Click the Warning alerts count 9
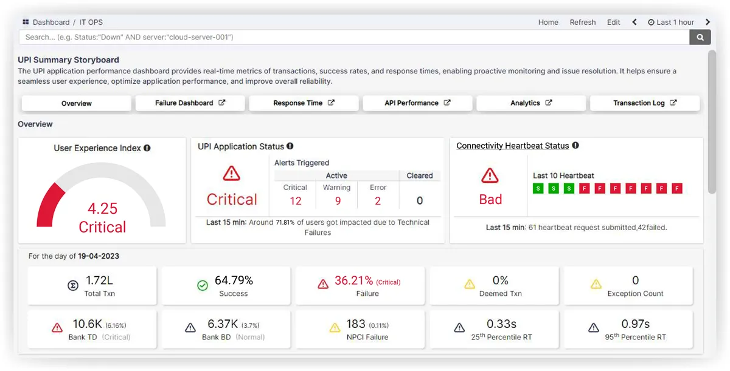Viewport: 730px width, 371px height. (338, 201)
